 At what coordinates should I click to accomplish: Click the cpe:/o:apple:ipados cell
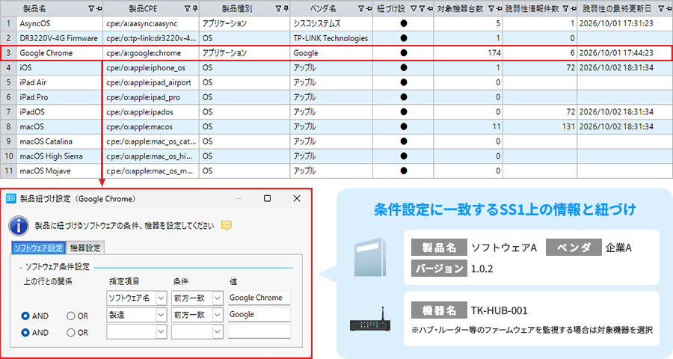tap(151, 112)
